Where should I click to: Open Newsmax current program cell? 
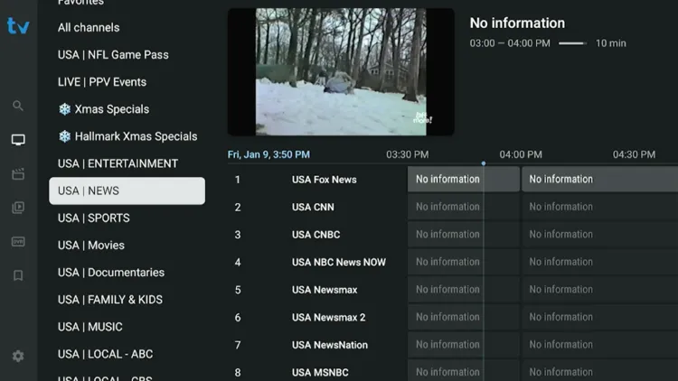[464, 290]
